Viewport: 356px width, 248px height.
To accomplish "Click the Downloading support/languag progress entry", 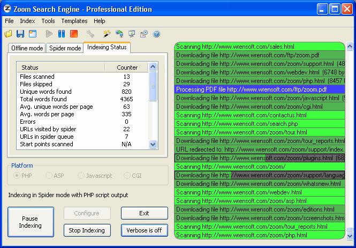I will (260, 175).
